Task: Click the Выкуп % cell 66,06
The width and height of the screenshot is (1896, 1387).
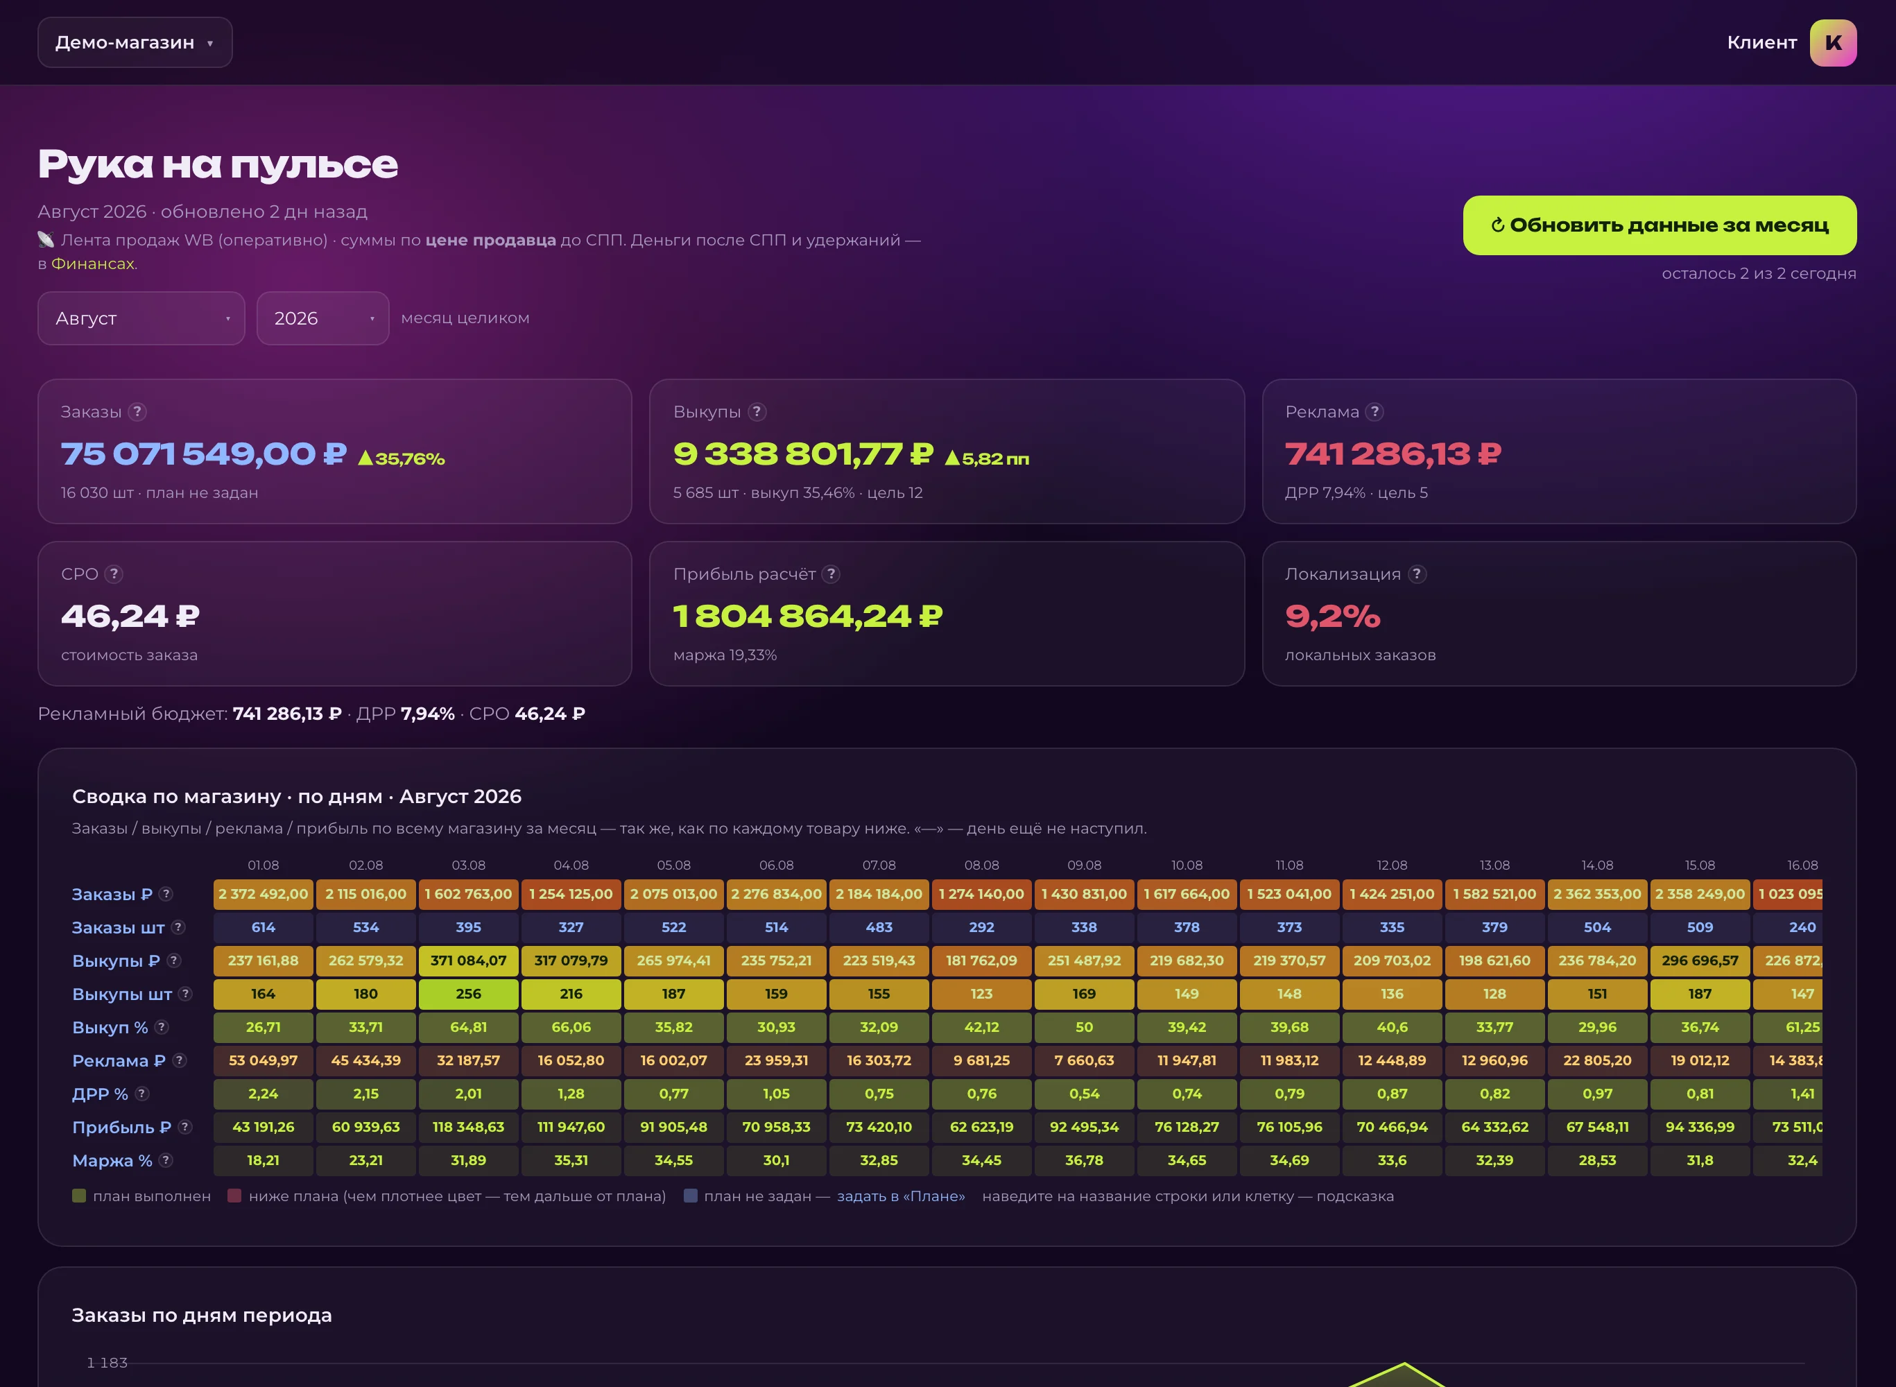Action: tap(571, 1027)
